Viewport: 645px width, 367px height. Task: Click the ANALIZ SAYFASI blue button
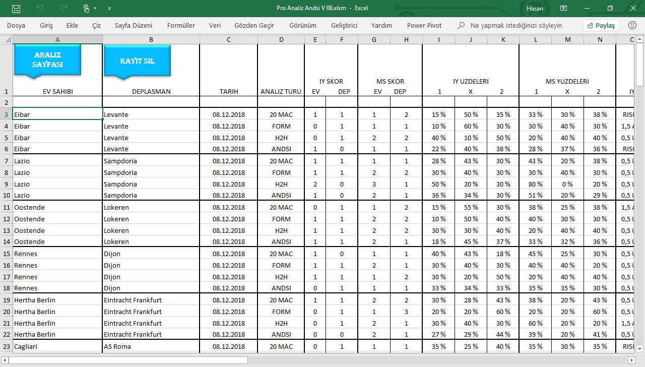point(48,60)
